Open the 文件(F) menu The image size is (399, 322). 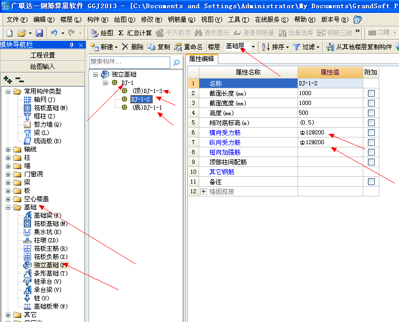(x=17, y=20)
